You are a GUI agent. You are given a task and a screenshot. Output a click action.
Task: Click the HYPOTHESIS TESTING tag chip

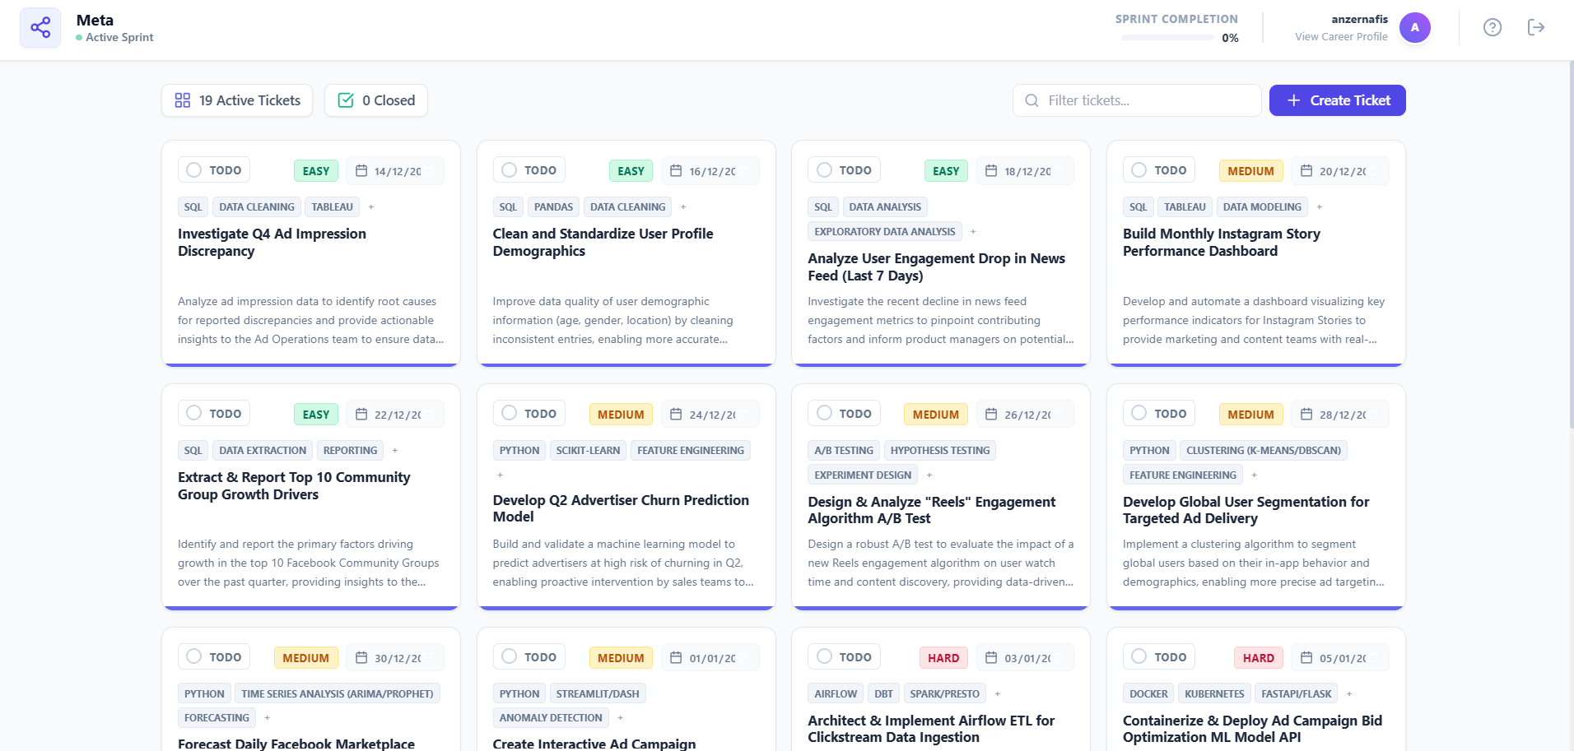(x=940, y=451)
